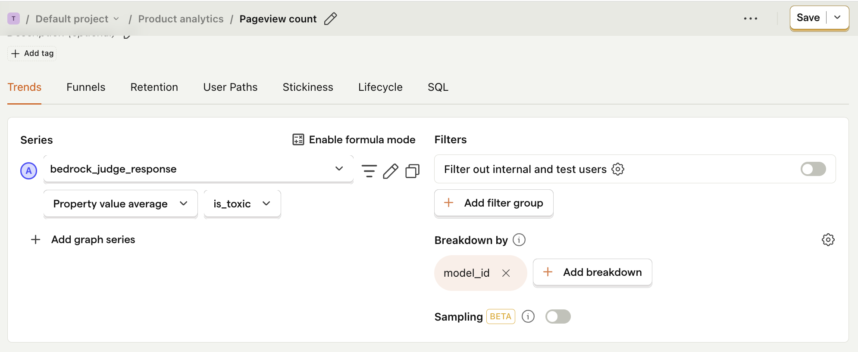Open the Property value average dropdown
The image size is (858, 352).
121,204
